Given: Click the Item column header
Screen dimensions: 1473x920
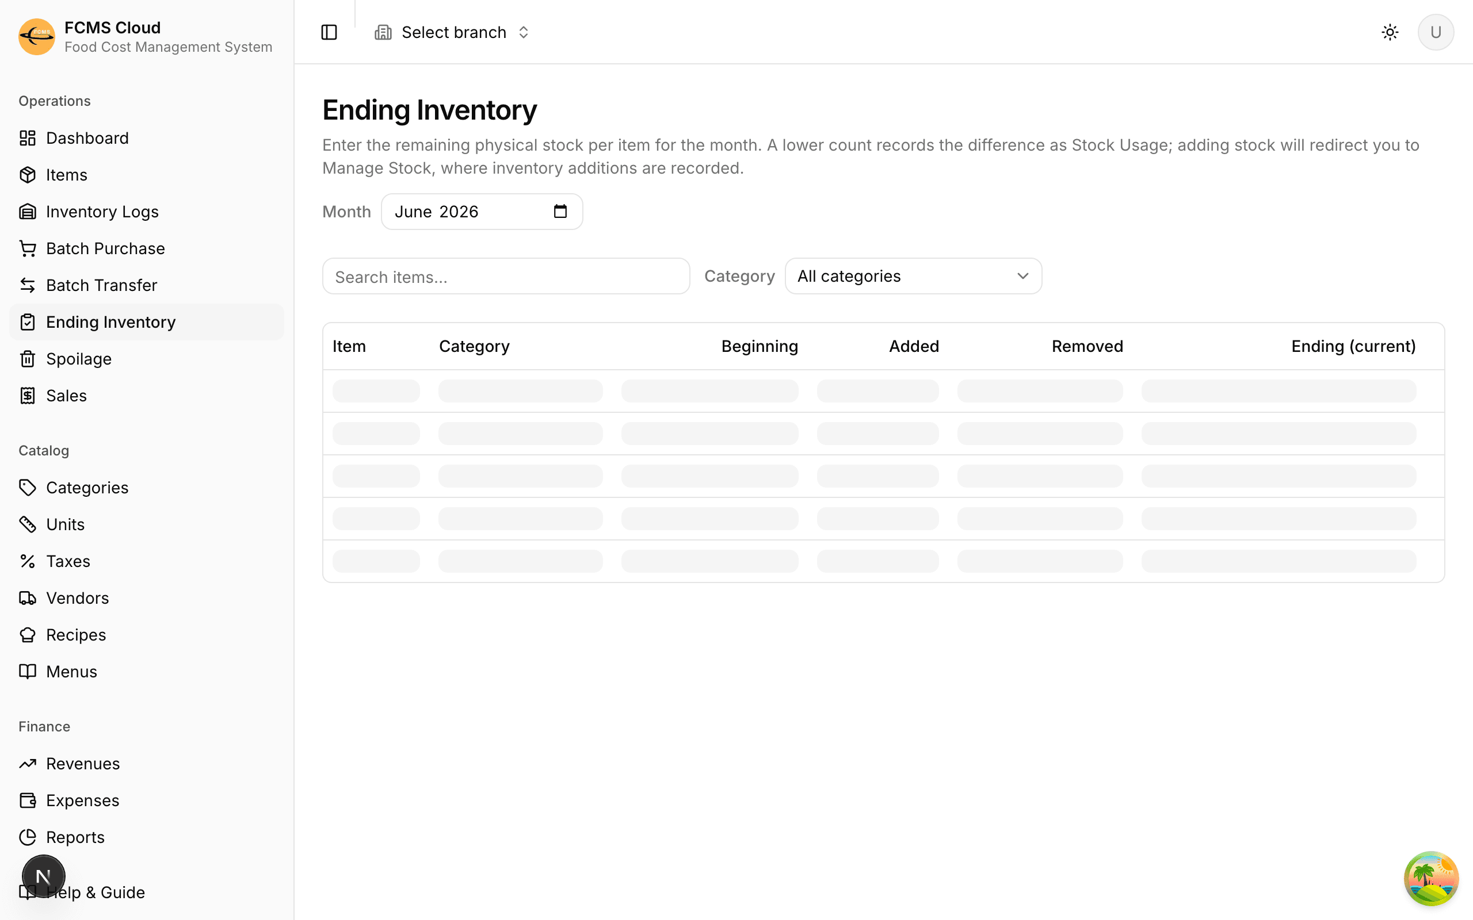Looking at the screenshot, I should pyautogui.click(x=349, y=346).
